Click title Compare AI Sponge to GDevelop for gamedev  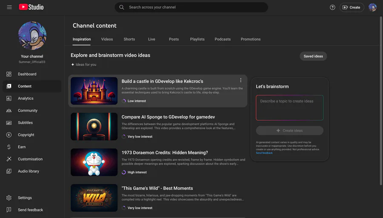coord(168,117)
